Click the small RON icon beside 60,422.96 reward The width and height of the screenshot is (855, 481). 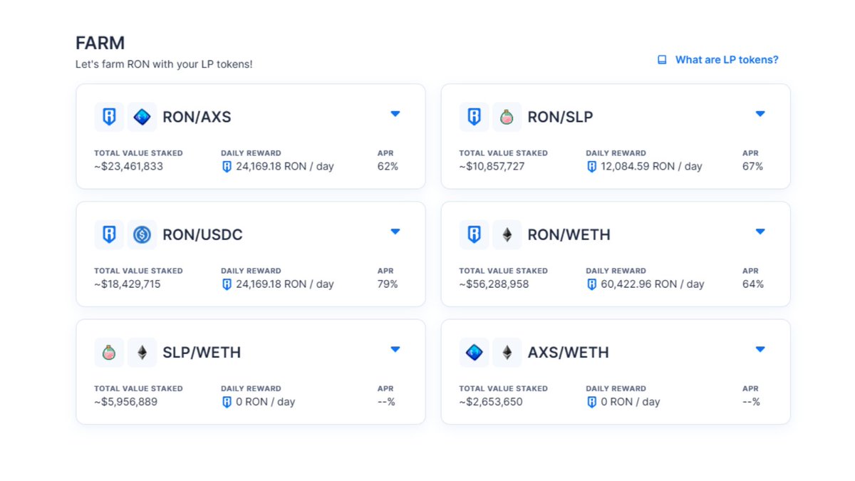pyautogui.click(x=591, y=284)
